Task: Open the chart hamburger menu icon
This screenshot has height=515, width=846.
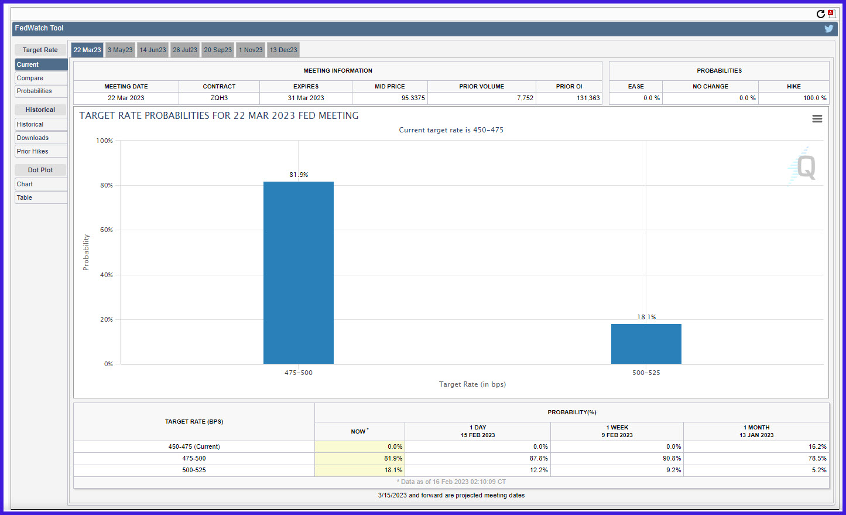Action: pyautogui.click(x=817, y=119)
